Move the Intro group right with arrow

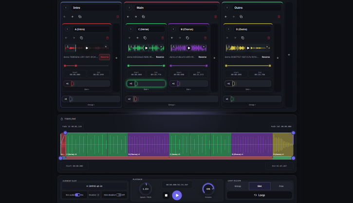(72, 17)
